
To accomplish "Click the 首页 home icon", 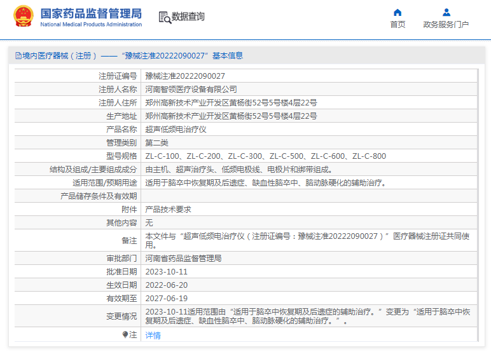I will 398,13.
